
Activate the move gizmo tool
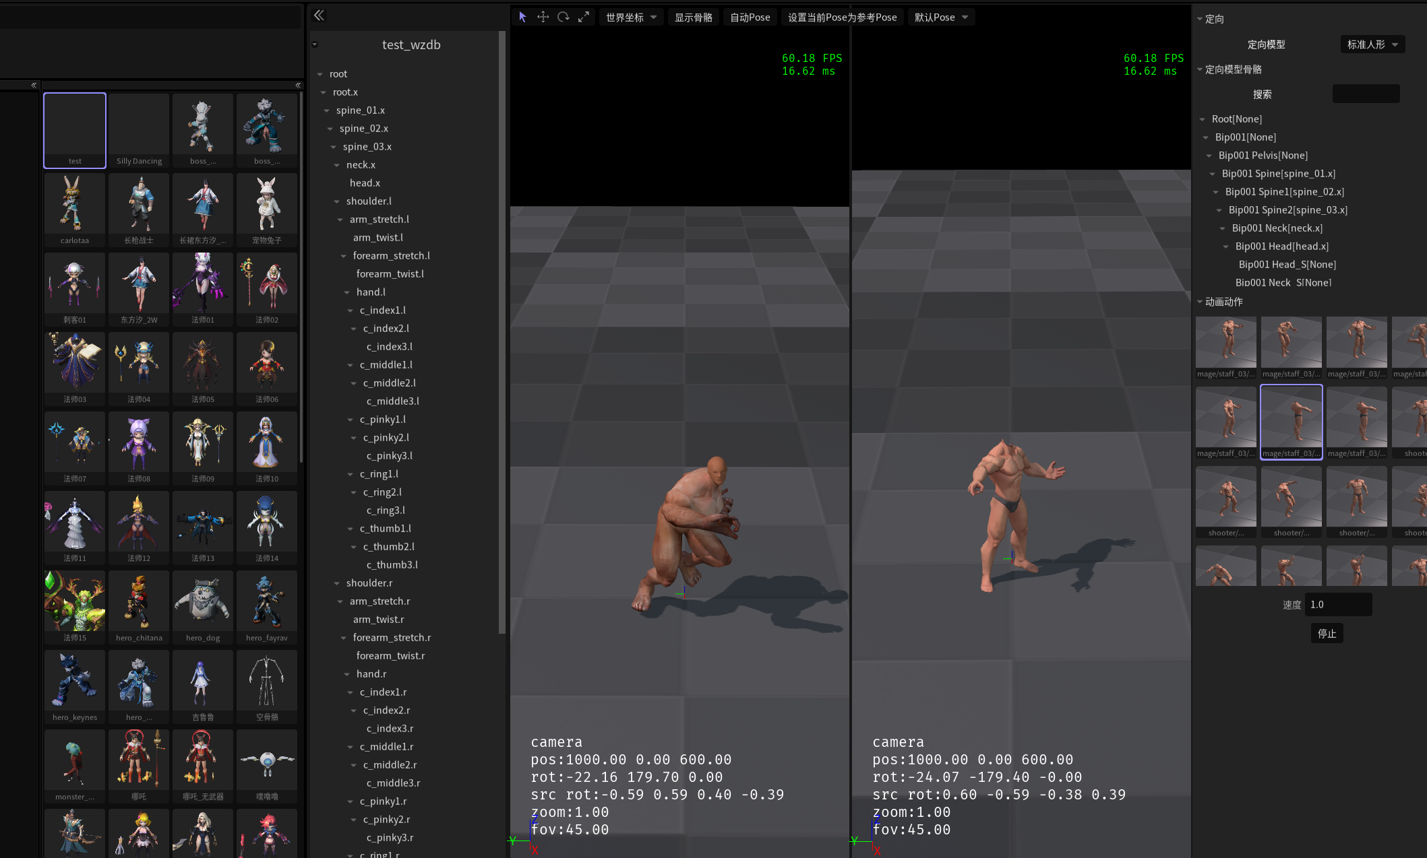[543, 17]
